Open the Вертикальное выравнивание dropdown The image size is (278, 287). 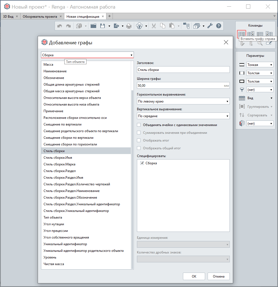[x=183, y=116]
